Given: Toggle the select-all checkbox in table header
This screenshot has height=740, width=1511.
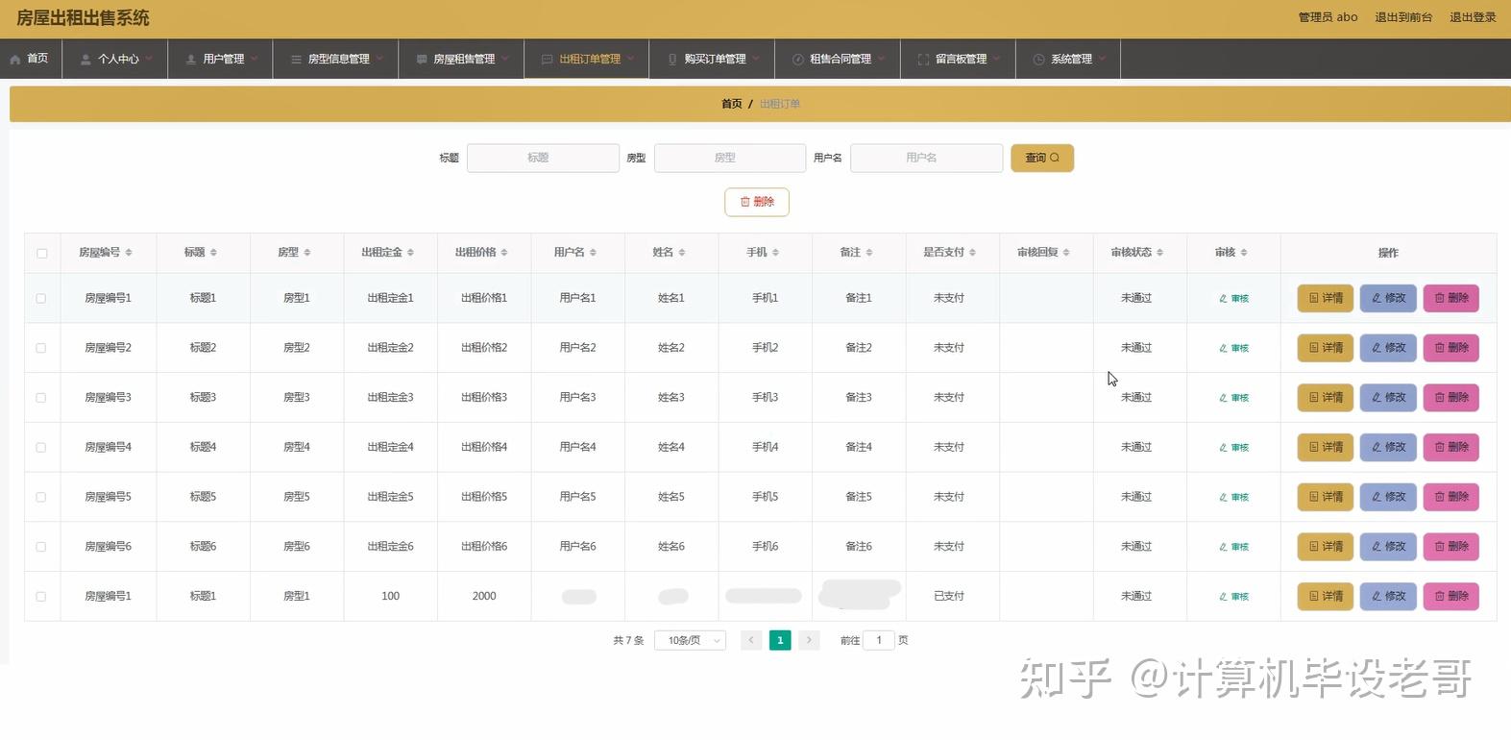Looking at the screenshot, I should click(x=41, y=254).
